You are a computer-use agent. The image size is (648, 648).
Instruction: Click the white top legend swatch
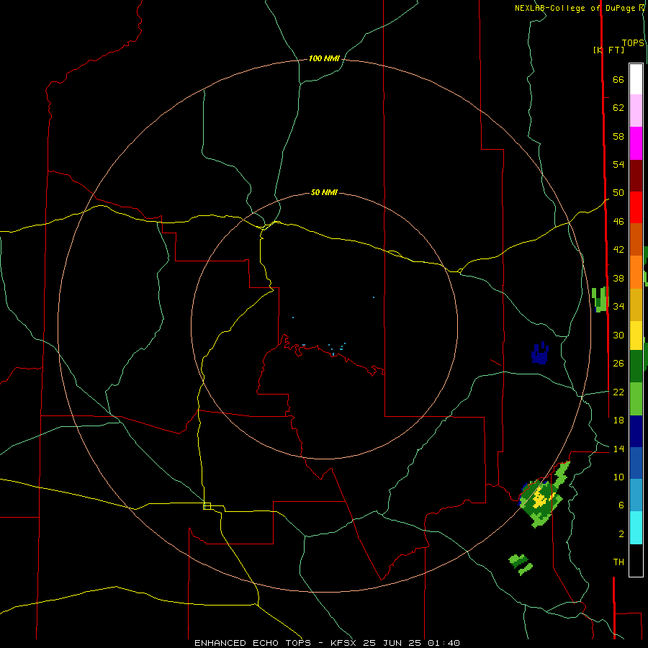point(636,79)
